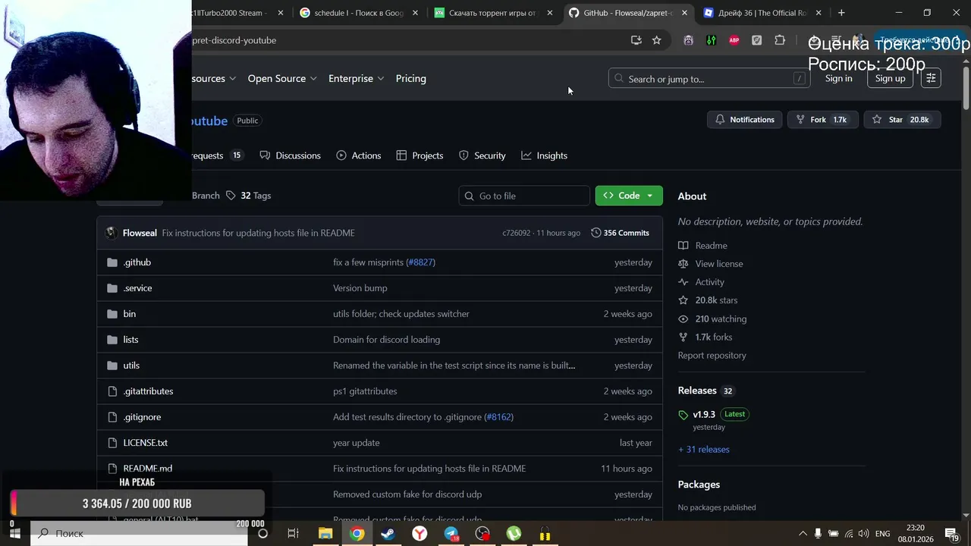Open the 20.8k stars link
Screen dimensions: 971x546
715,300
